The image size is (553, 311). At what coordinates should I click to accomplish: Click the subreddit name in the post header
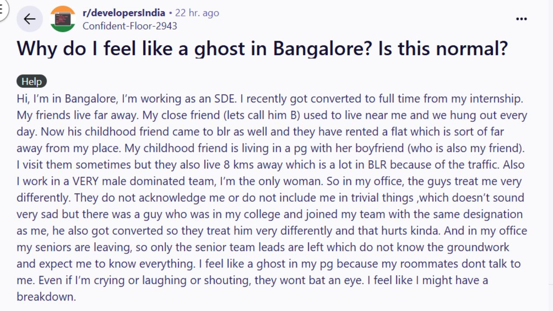122,13
